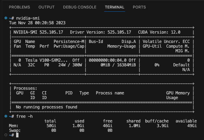Click the 3.9Gi buff/cache value
Viewport: 204px width, 140px height.
click(x=163, y=126)
